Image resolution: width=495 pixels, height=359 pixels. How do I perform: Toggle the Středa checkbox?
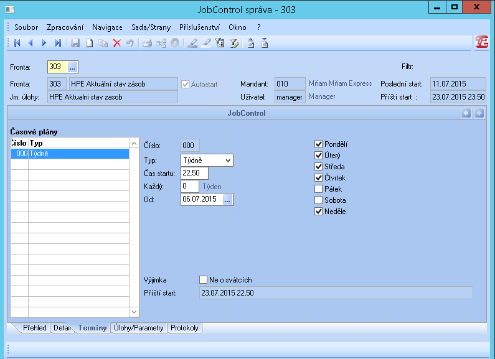tap(318, 167)
